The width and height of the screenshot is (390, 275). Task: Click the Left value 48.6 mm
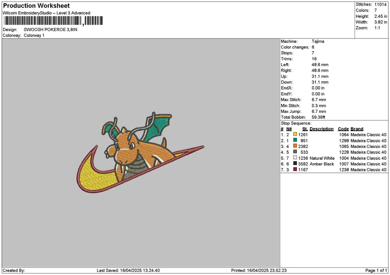pyautogui.click(x=320, y=65)
